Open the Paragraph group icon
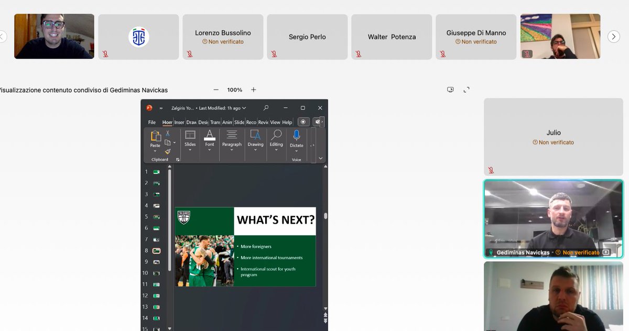 click(232, 135)
